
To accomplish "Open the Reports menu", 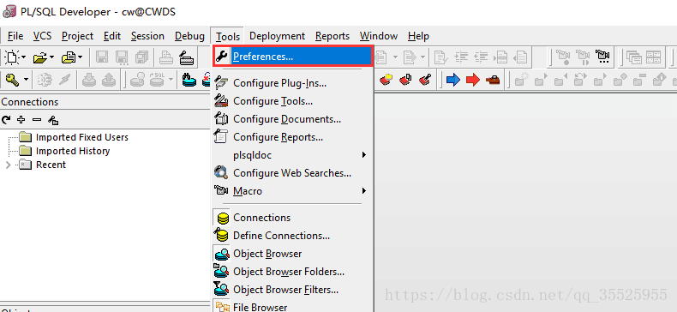I will coord(332,36).
